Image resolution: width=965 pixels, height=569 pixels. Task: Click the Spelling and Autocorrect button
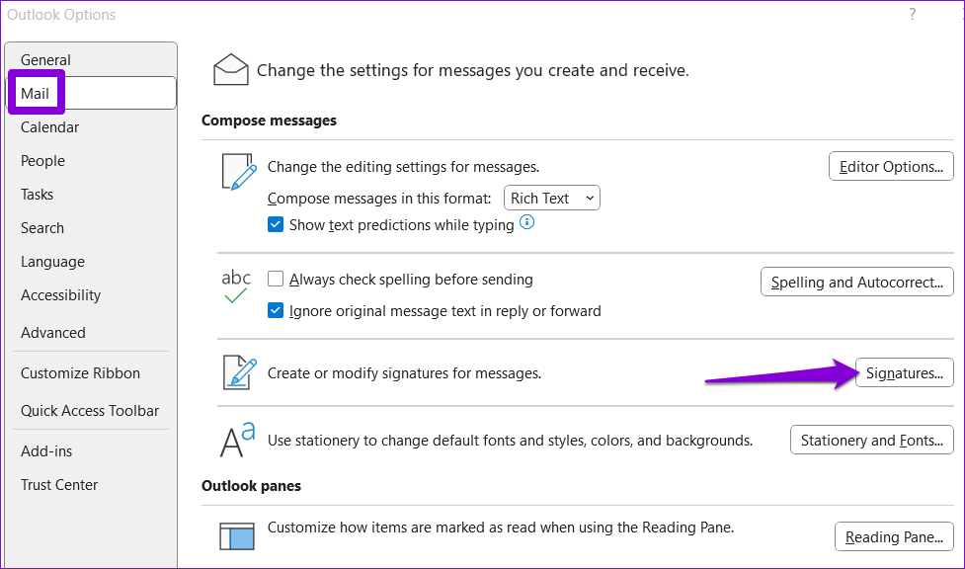(856, 283)
